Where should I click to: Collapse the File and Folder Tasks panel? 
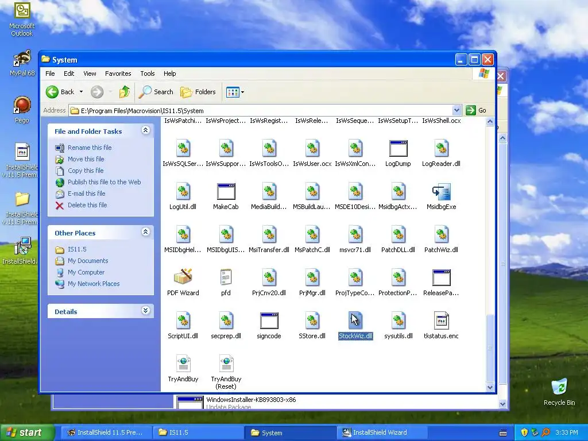tap(145, 130)
